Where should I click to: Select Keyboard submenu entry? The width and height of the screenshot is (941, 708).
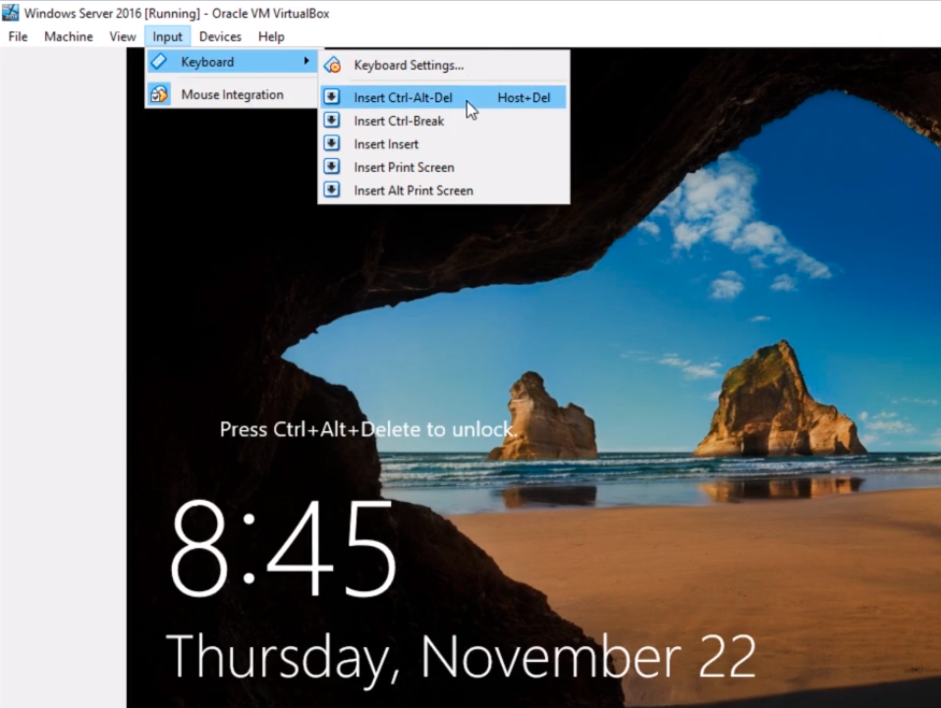tap(231, 62)
